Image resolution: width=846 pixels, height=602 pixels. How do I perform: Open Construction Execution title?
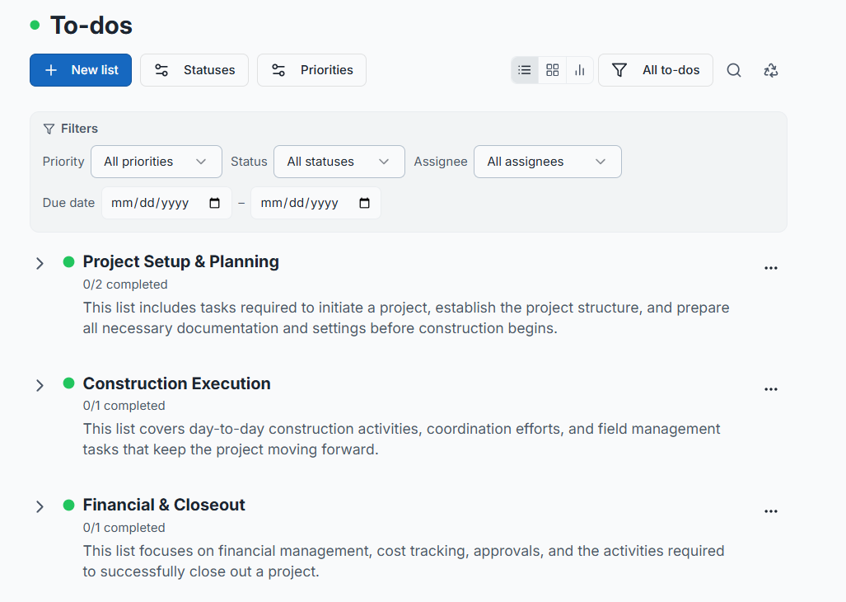[176, 383]
